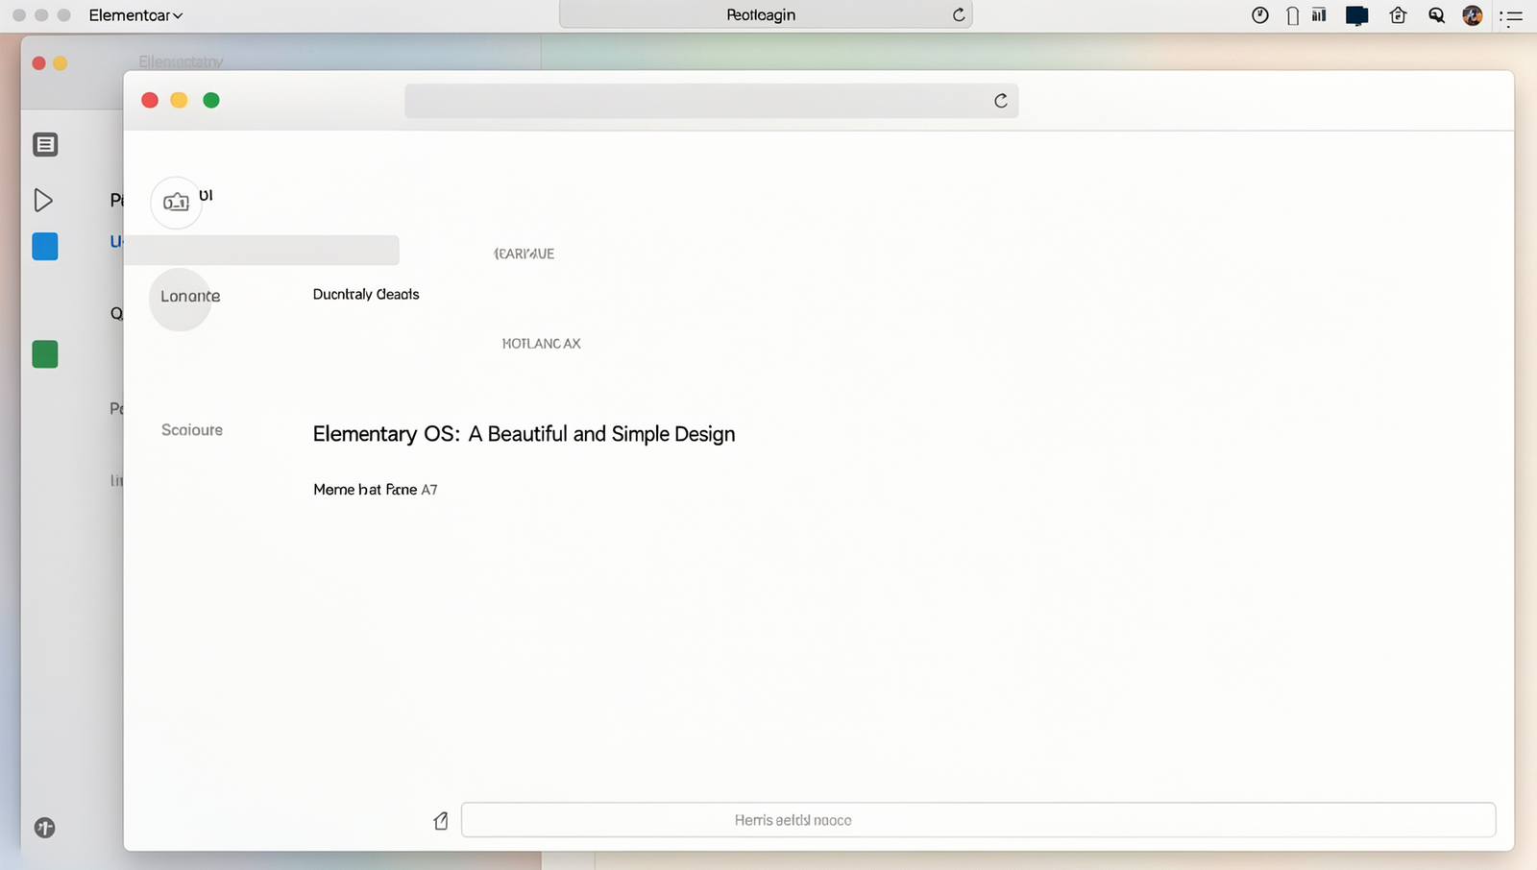The image size is (1537, 870).
Task: Focus the Herris aeldsl nuoco input field
Action: point(978,820)
